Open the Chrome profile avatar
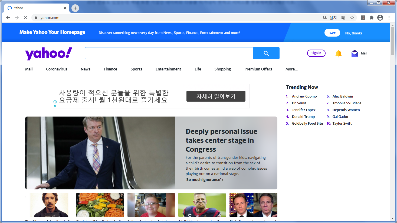 tap(380, 18)
